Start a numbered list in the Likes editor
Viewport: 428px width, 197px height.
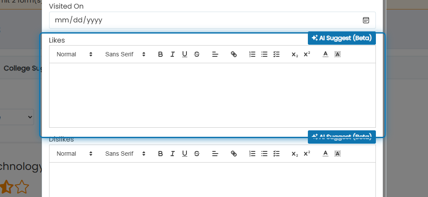[x=252, y=54]
